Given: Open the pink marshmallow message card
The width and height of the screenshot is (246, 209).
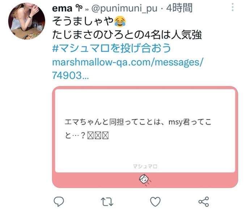Looking at the screenshot, I should pos(145,137).
